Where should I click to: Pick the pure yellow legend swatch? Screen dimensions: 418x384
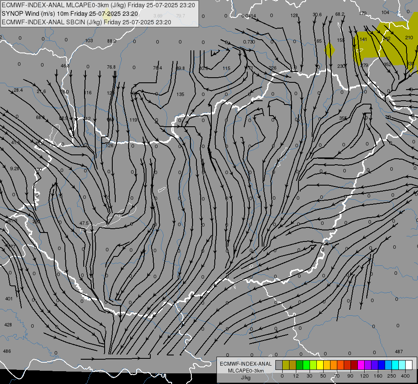coord(320,365)
